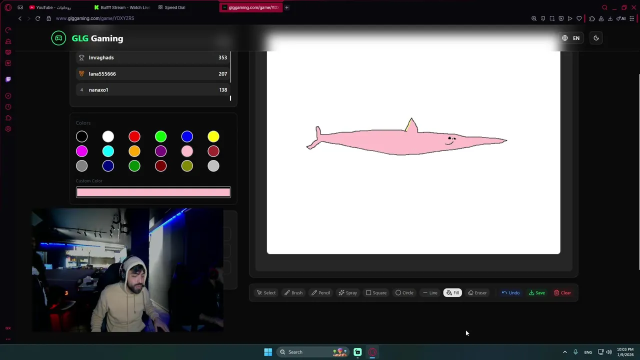
Task: Choose the Brush tool
Action: click(293, 293)
